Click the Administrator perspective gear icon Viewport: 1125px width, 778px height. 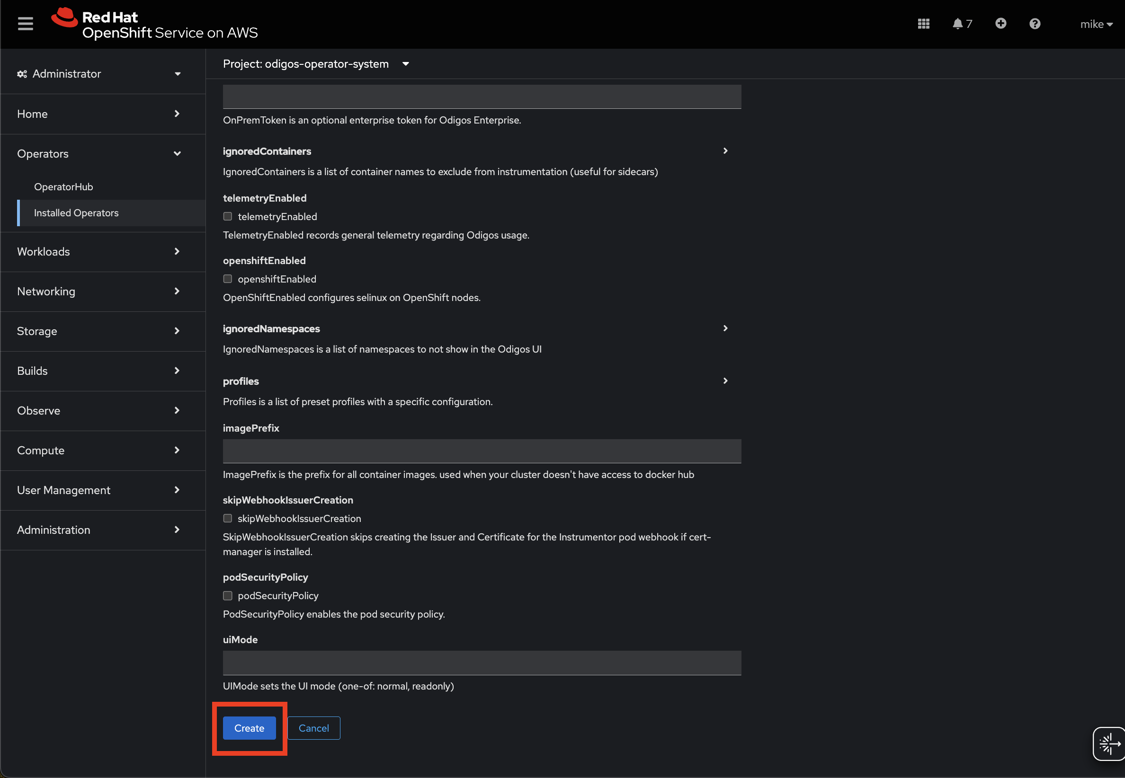click(x=22, y=74)
